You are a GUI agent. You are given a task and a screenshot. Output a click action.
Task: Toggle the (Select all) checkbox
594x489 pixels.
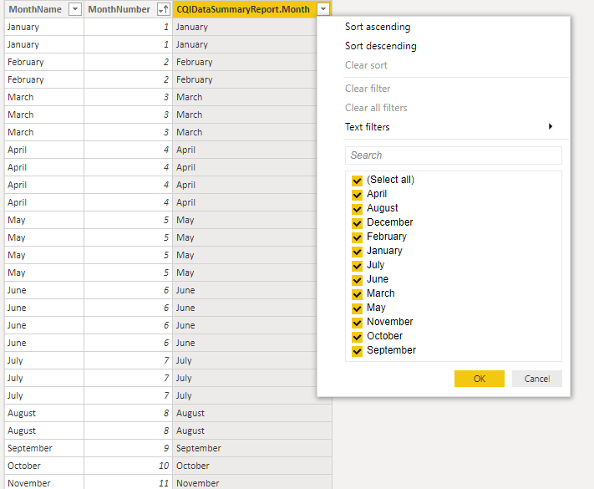click(x=357, y=180)
